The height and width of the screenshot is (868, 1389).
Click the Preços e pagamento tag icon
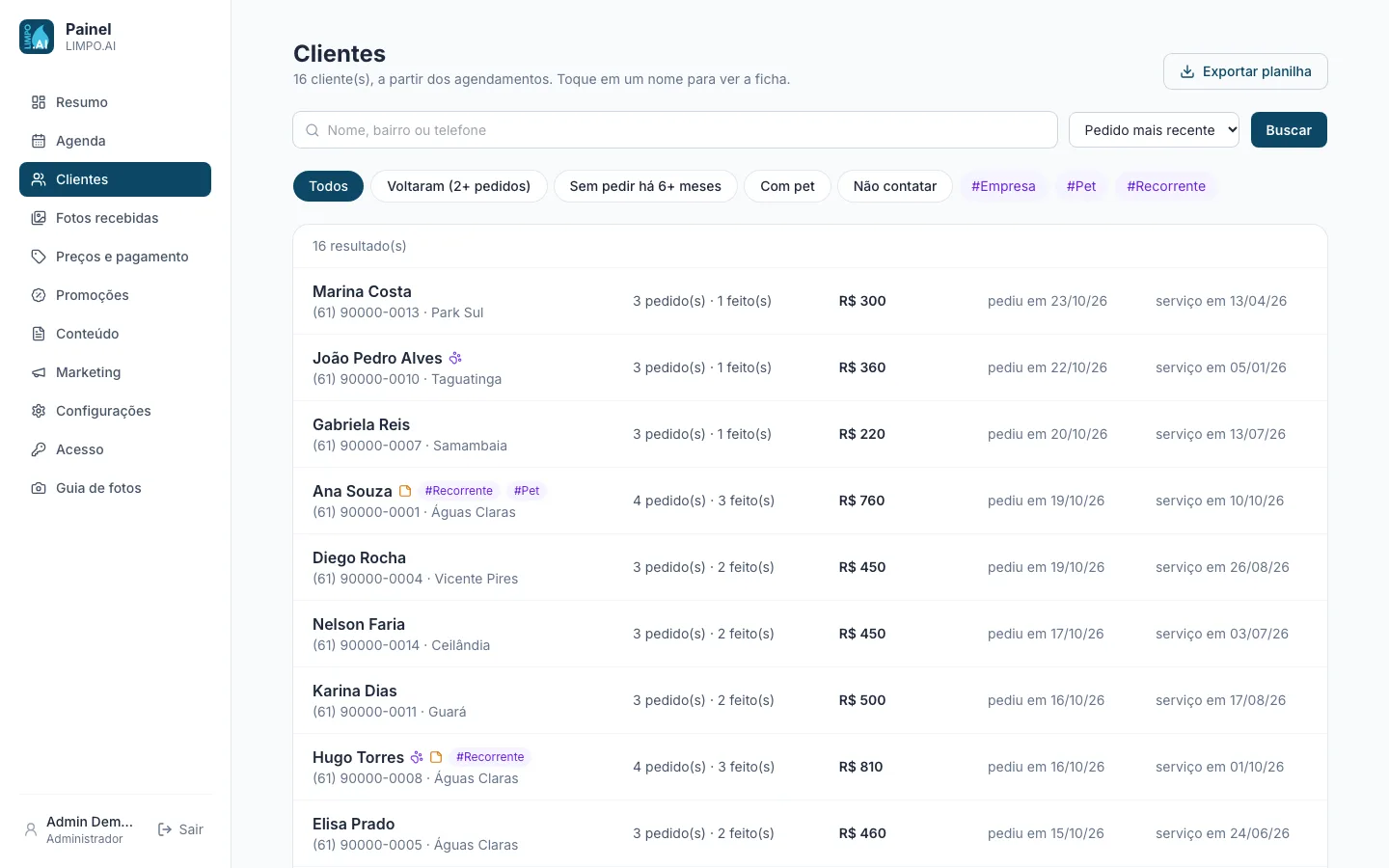[39, 257]
